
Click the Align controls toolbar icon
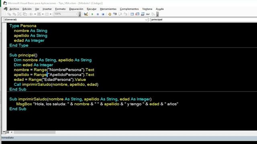point(31,14)
